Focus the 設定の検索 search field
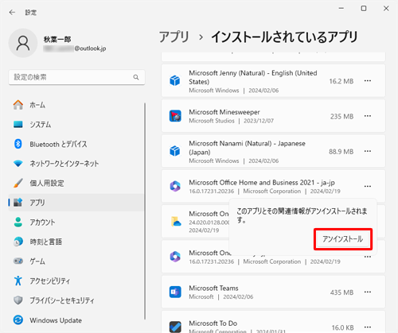The height and width of the screenshot is (333, 398). click(76, 77)
